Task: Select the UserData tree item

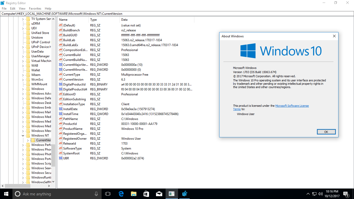Action: click(37, 52)
